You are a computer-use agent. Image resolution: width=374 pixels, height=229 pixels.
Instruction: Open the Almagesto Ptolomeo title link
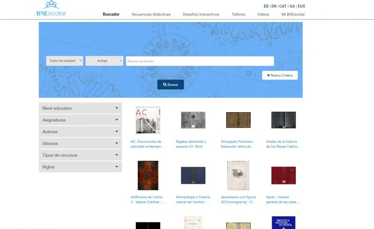tap(237, 144)
